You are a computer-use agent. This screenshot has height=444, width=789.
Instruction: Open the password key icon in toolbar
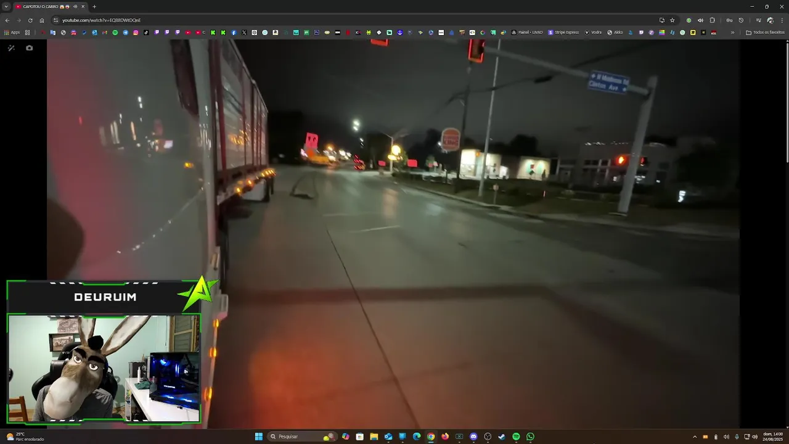pyautogui.click(x=729, y=20)
